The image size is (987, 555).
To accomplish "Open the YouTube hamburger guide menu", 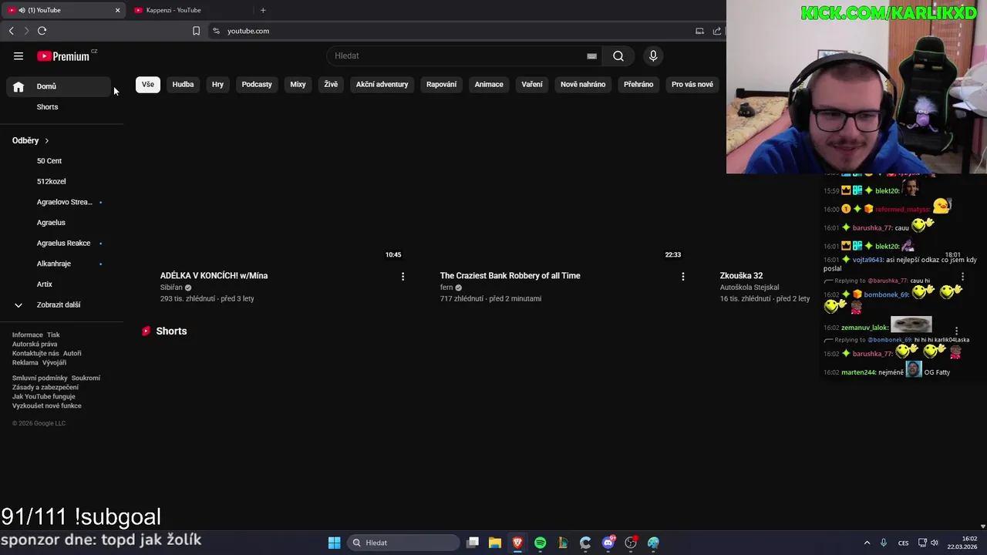I will (19, 56).
